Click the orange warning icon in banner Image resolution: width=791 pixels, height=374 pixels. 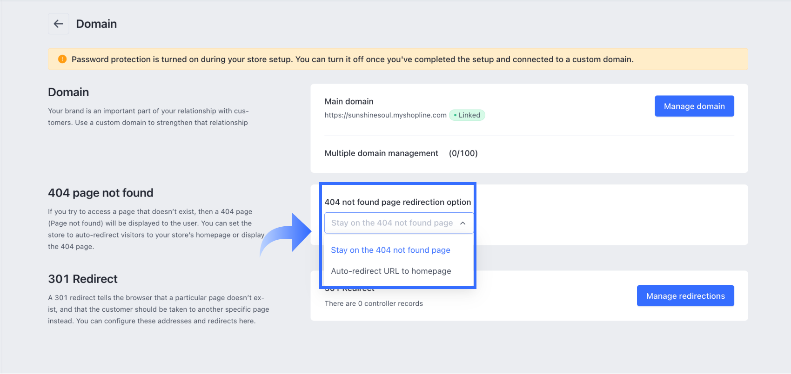(62, 59)
